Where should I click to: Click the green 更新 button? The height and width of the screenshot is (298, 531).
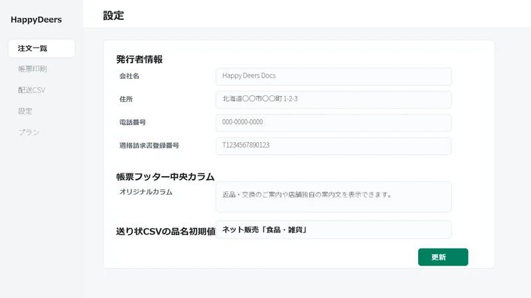(x=443, y=257)
